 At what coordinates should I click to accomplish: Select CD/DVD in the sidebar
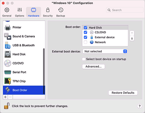(x=24, y=63)
